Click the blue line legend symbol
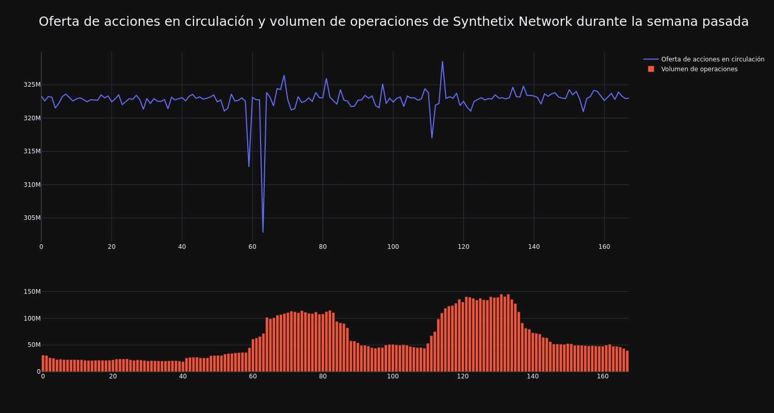This screenshot has width=774, height=413. 651,59
